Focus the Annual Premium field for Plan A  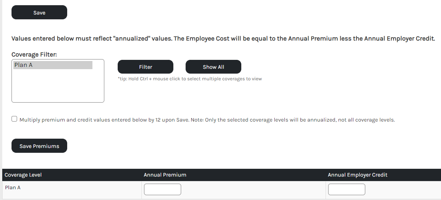[163, 189]
